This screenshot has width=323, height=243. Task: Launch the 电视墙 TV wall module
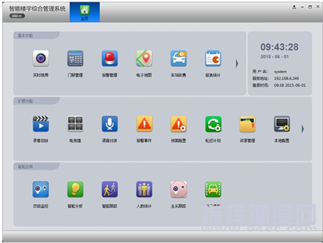75,124
